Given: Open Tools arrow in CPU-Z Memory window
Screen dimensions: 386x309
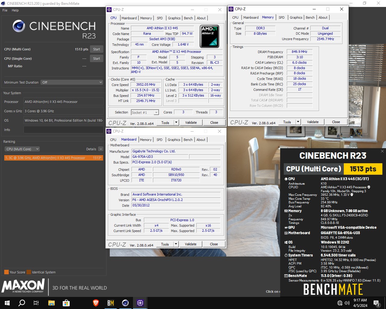Looking at the screenshot, I should [298, 122].
